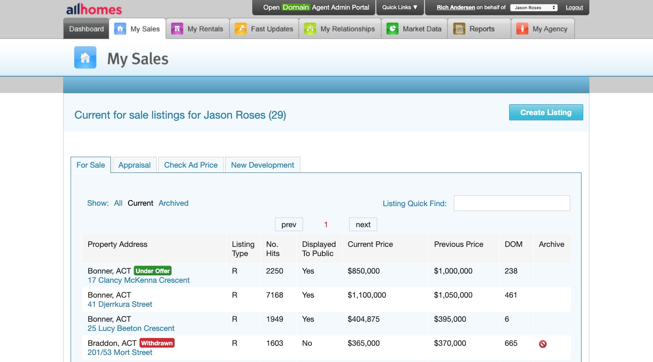Switch to the Appraisal sub-tab

pos(135,165)
